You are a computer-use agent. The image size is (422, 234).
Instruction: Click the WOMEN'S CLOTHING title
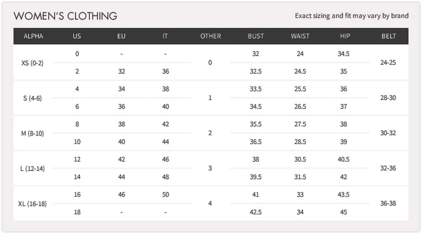(65, 16)
